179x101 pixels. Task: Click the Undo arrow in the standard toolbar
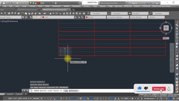click(40, 13)
